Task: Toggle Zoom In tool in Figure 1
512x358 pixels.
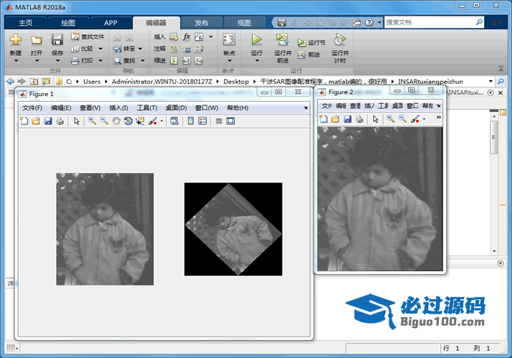Action: (92, 121)
